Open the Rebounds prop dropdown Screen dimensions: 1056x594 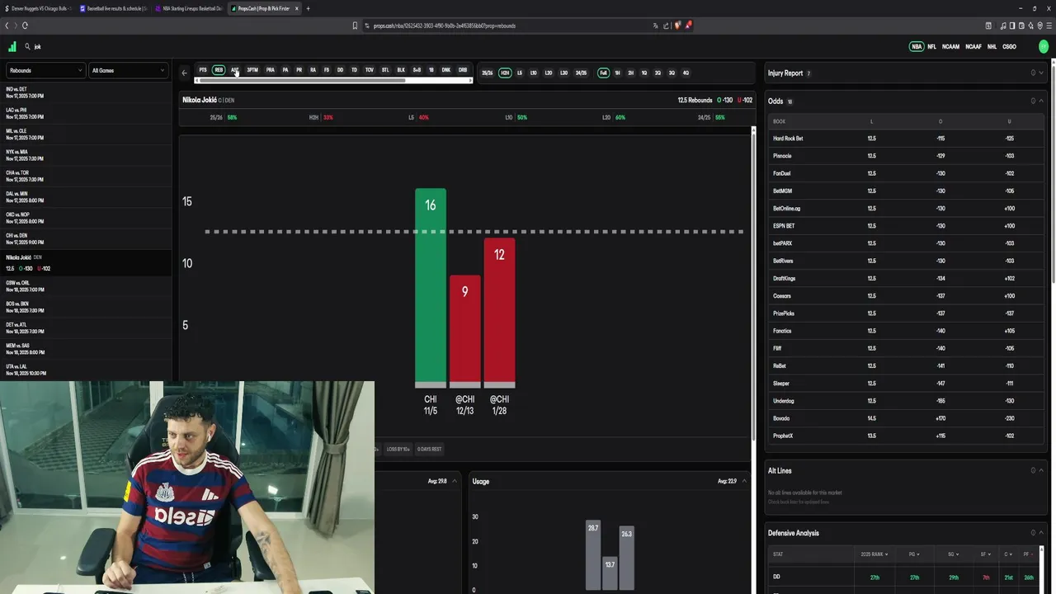click(x=45, y=70)
